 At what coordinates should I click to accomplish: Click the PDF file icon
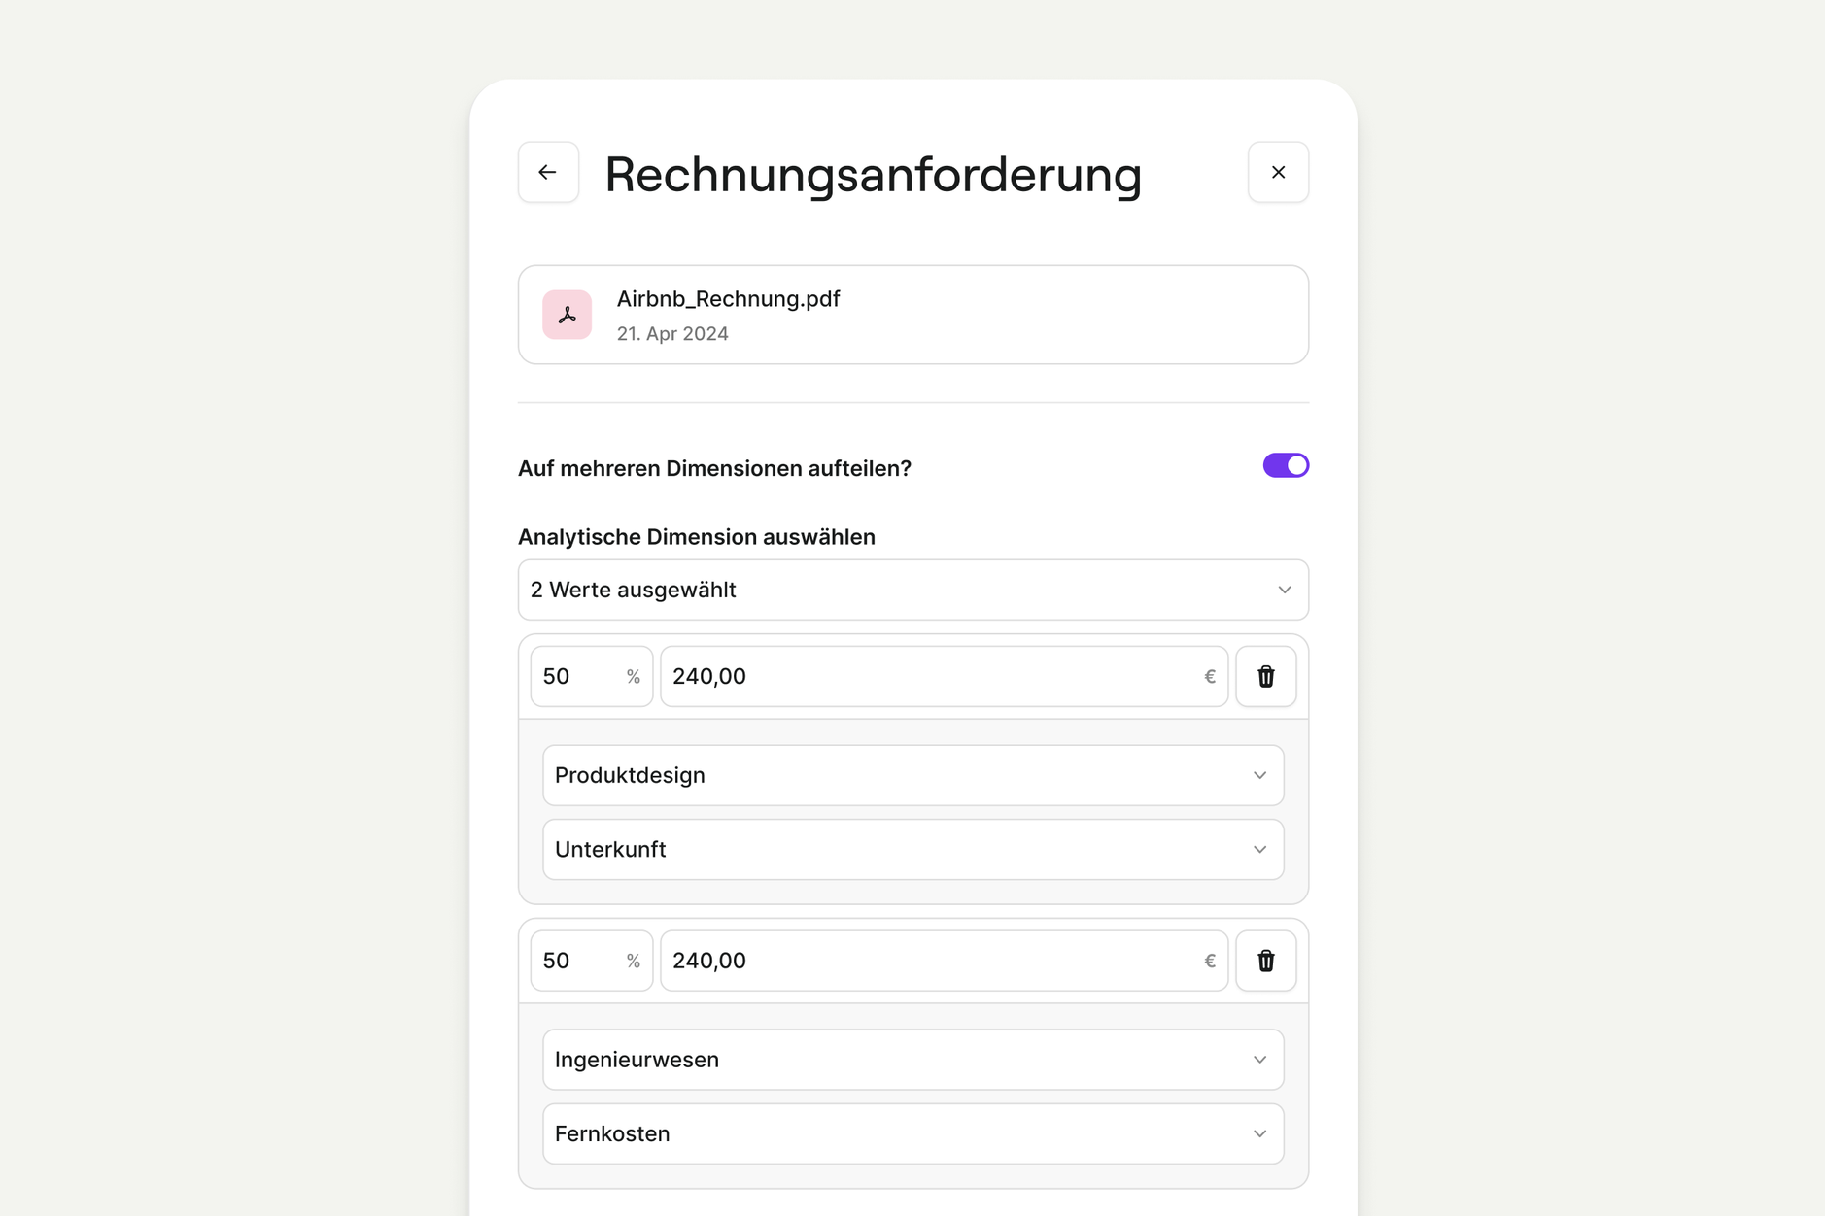568,315
